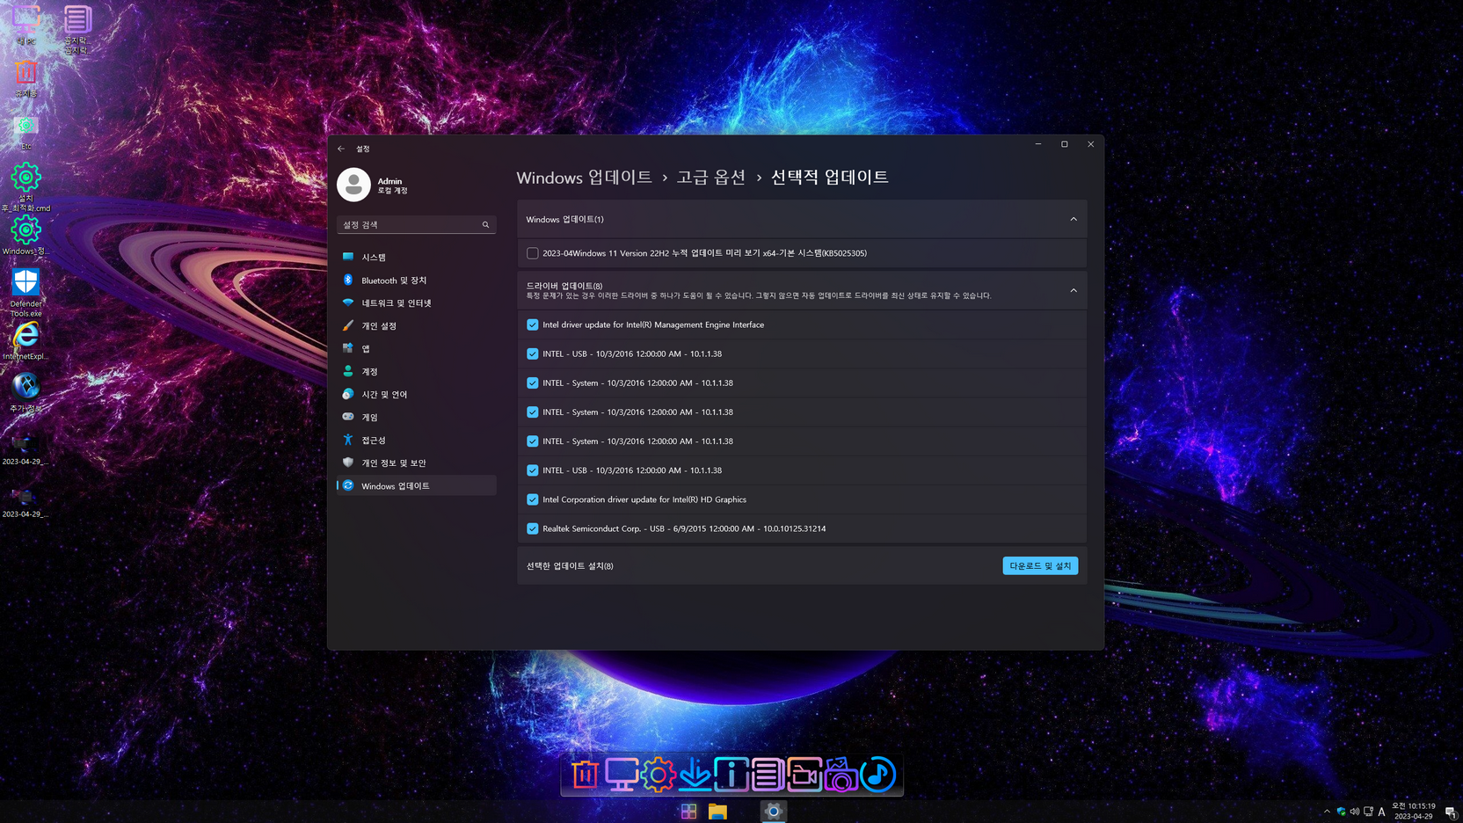
Task: Open 네트워크 및 인터넷 settings
Action: click(417, 302)
